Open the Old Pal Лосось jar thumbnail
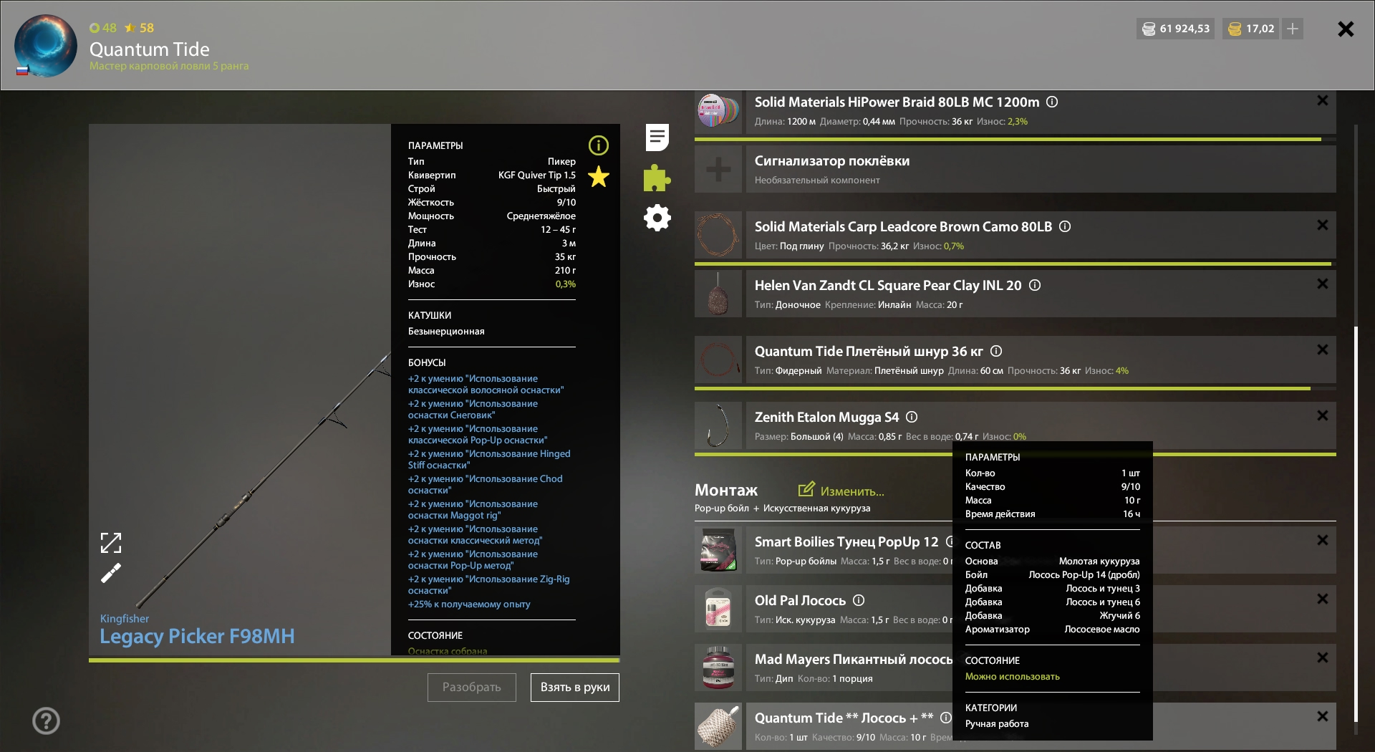 [x=718, y=609]
